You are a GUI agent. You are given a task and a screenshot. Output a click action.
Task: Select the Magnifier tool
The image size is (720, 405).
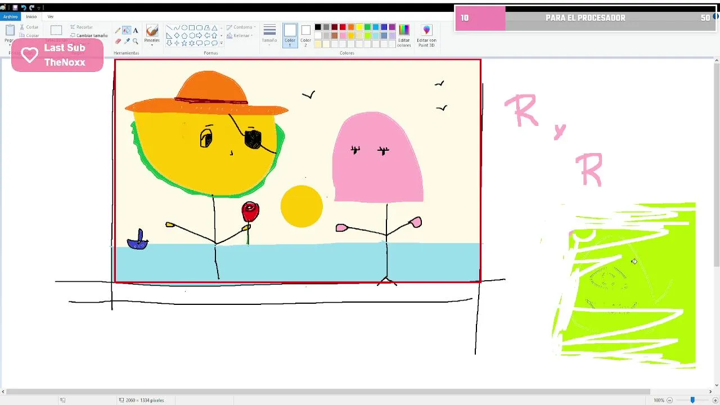click(136, 41)
